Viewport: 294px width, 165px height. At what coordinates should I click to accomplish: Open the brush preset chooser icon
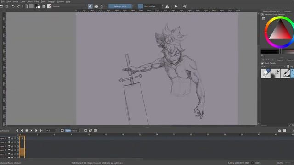49,6
